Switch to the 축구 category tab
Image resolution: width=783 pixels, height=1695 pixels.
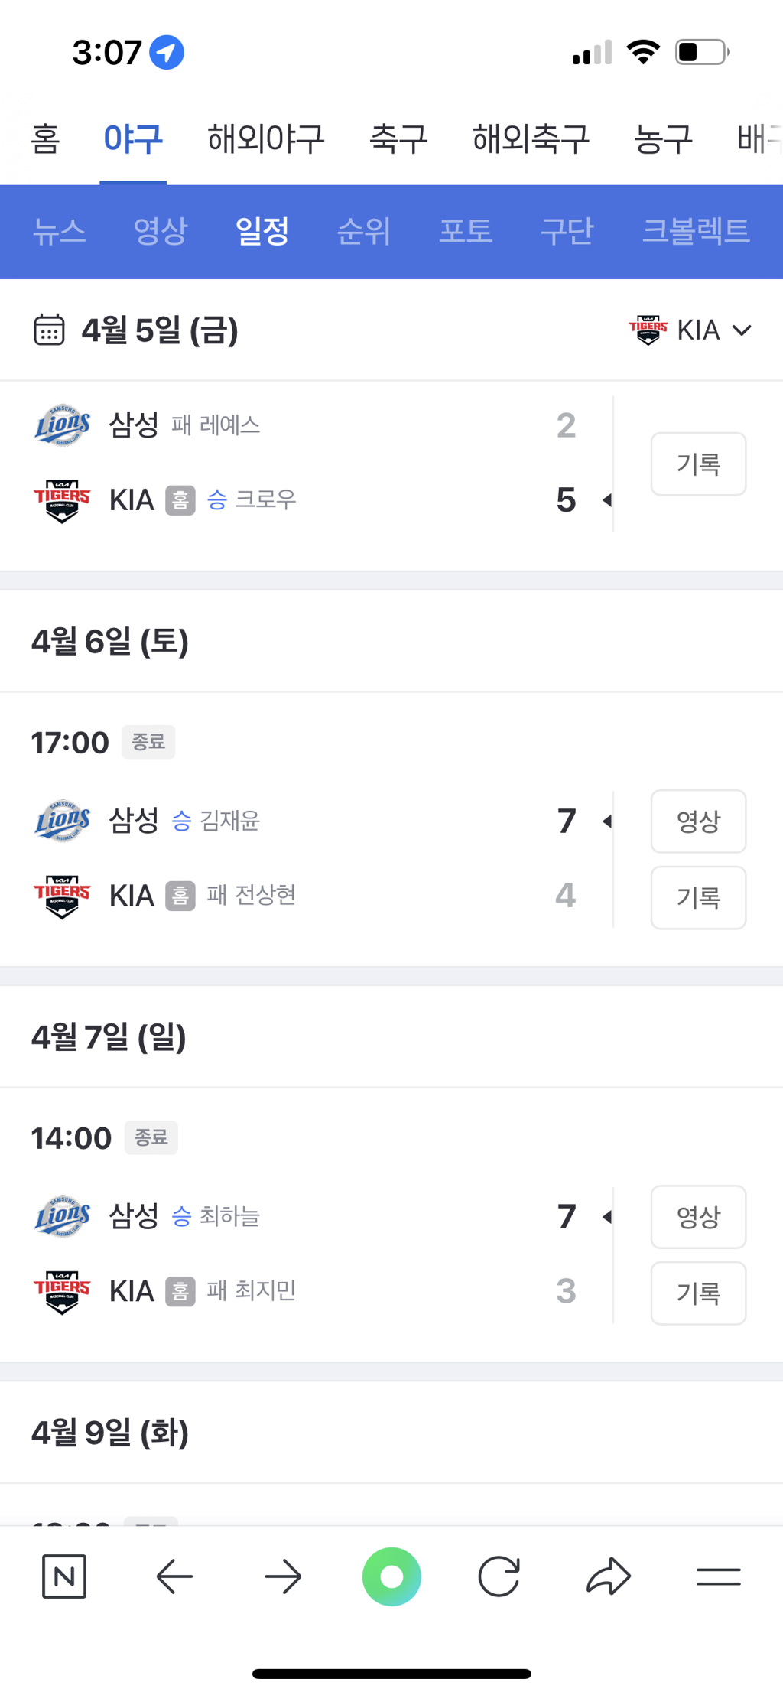pyautogui.click(x=398, y=139)
